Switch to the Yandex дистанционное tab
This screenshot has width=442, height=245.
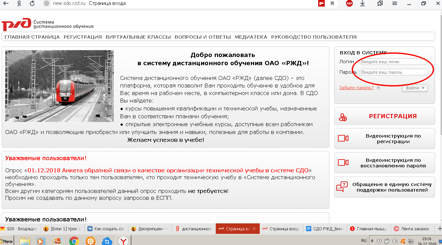pos(194,229)
